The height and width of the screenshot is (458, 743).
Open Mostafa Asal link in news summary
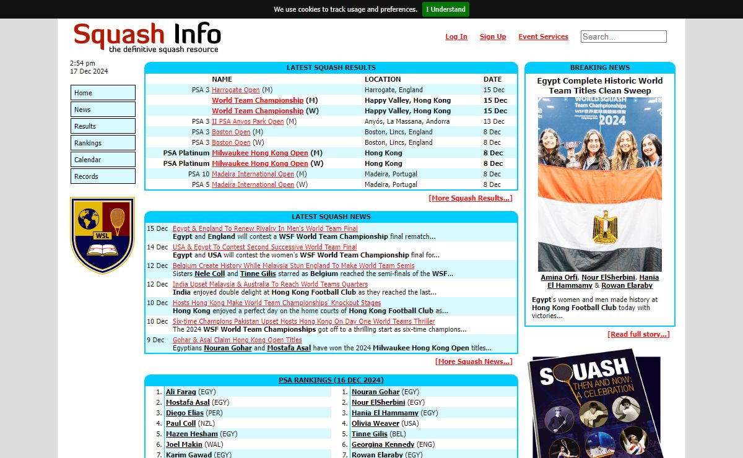click(x=288, y=348)
